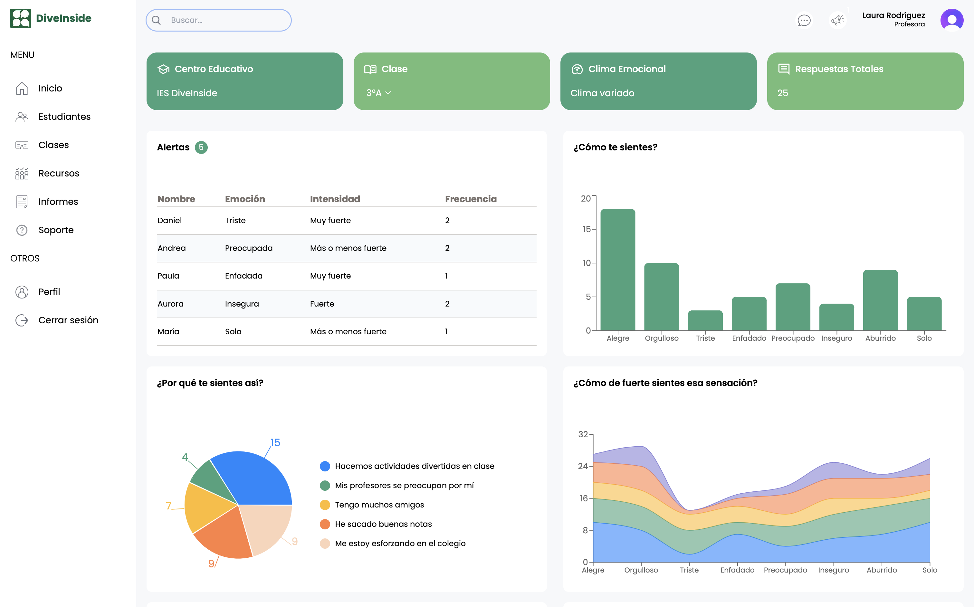Click the Estudiantes people icon
974x607 pixels.
[22, 117]
